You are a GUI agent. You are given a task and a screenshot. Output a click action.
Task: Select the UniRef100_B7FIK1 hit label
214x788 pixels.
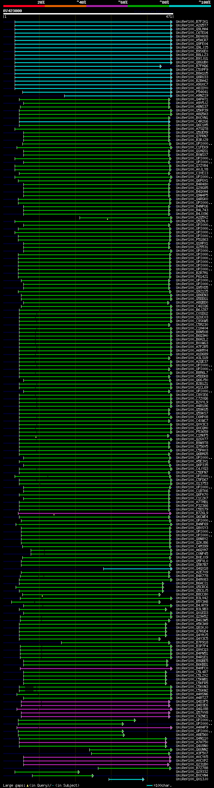192,22
